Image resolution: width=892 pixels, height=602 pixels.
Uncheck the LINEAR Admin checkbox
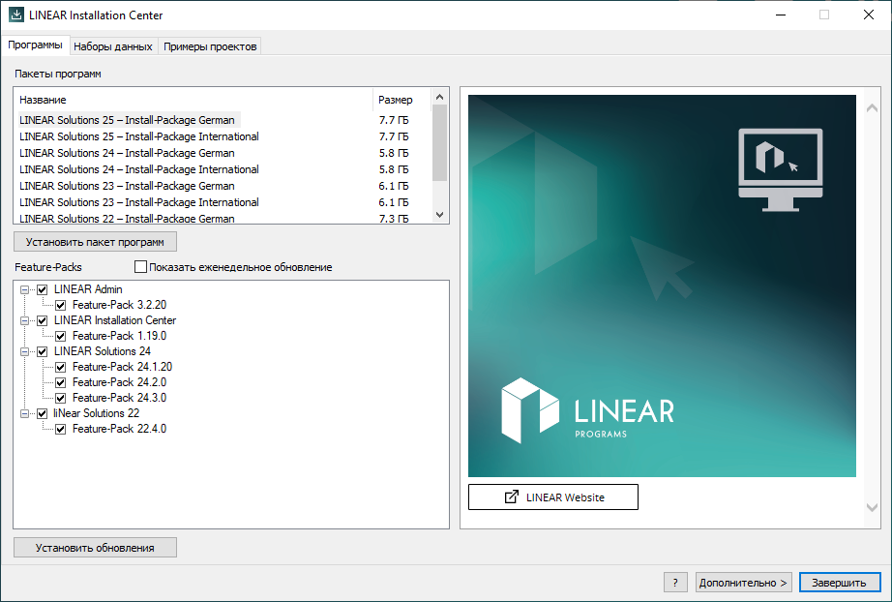click(x=43, y=289)
